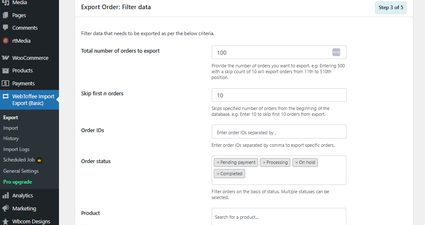Click the Total number of orders input
This screenshot has height=225, width=425.
pyautogui.click(x=279, y=52)
